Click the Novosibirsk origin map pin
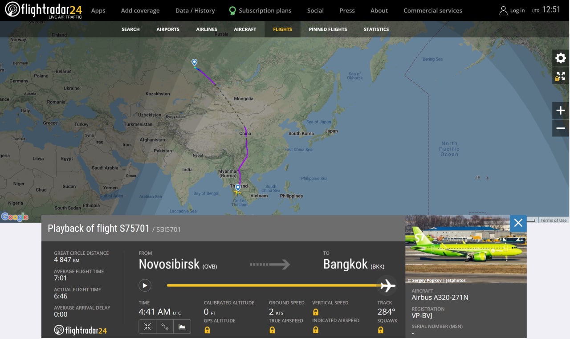This screenshot has height=339, width=570. (194, 62)
